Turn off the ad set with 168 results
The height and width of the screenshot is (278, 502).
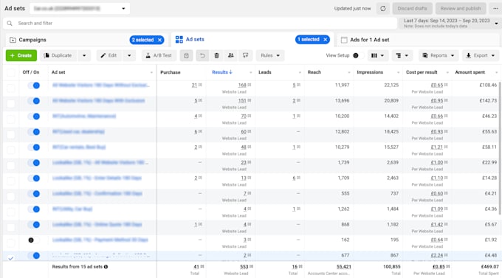coord(34,86)
